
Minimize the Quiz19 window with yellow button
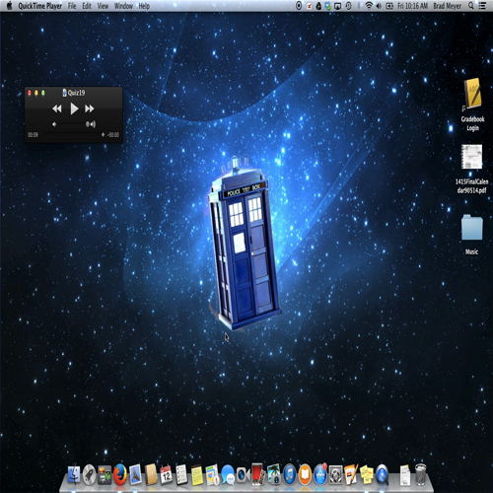tap(36, 93)
